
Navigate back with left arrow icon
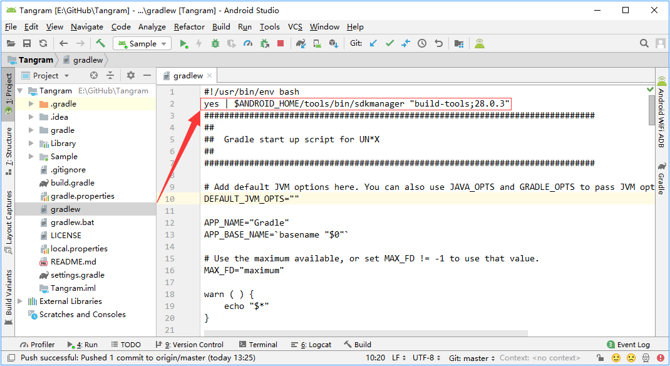click(x=64, y=43)
